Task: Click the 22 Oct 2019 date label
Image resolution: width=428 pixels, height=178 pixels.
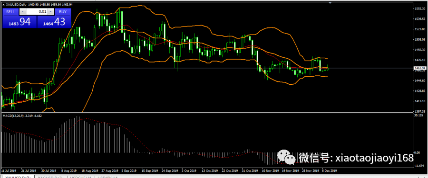Action: pos(230,171)
